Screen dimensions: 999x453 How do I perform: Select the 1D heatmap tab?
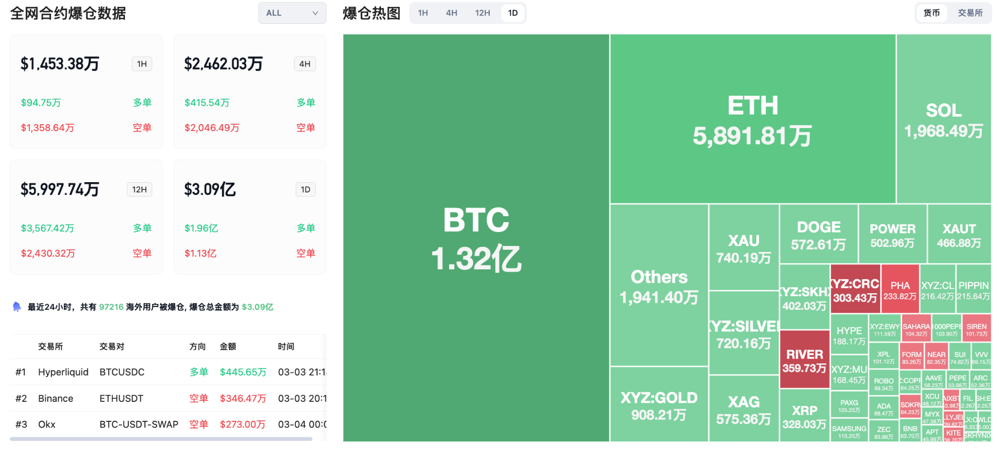(x=513, y=13)
